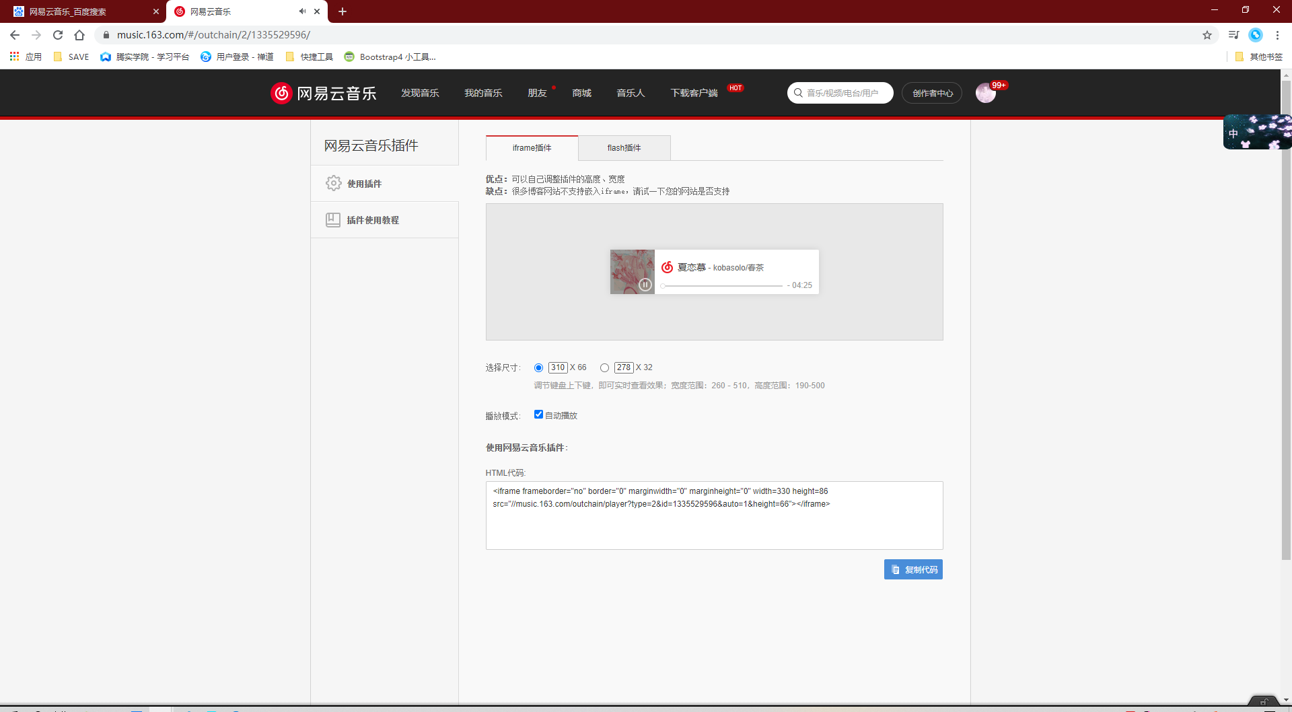Image resolution: width=1292 pixels, height=712 pixels.
Task: Click the width field showing 278
Action: (624, 367)
